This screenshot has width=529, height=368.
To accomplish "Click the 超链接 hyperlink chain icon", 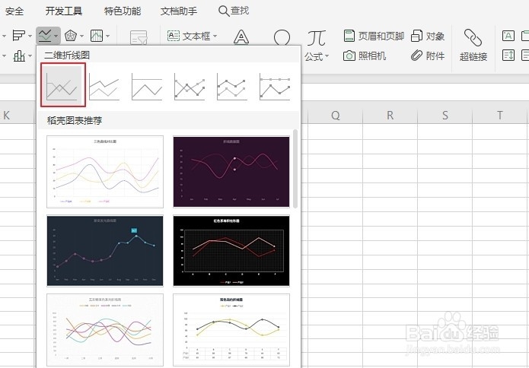I will click(x=473, y=38).
